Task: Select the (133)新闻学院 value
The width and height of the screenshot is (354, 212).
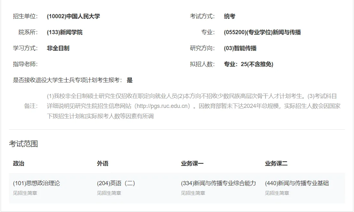Action: click(x=65, y=32)
